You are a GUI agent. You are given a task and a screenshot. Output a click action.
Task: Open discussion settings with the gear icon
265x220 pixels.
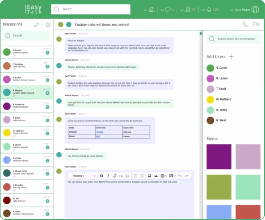[48, 25]
